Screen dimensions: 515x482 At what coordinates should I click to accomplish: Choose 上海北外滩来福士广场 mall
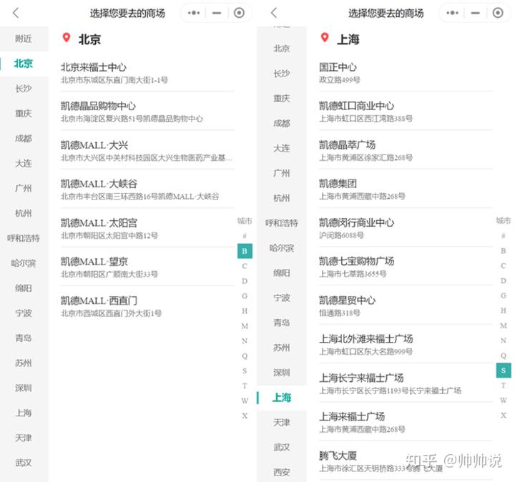(406, 345)
